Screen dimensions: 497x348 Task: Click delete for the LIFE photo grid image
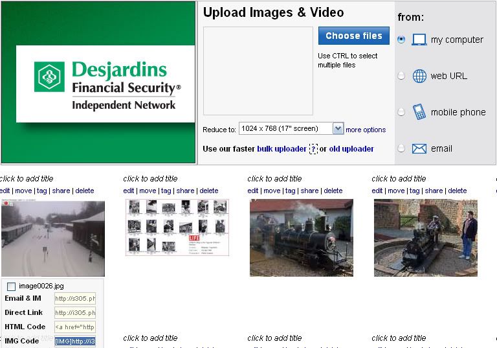pos(209,191)
